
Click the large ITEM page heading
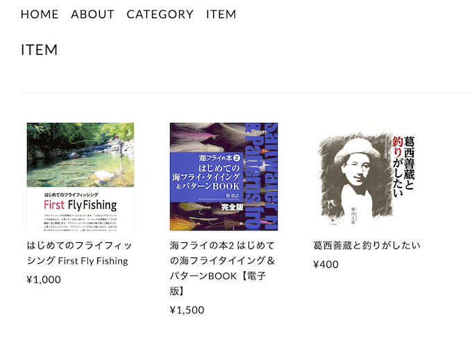[39, 50]
